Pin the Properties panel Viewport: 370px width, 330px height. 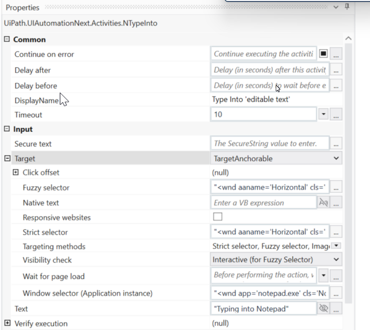(347, 7)
